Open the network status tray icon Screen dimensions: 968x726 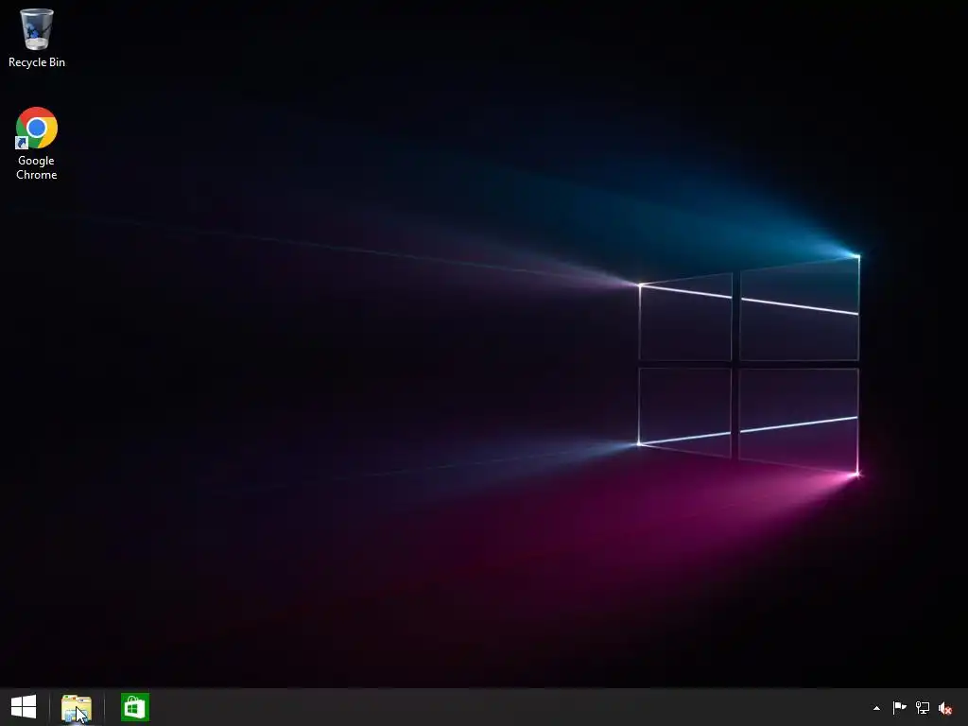click(x=923, y=707)
